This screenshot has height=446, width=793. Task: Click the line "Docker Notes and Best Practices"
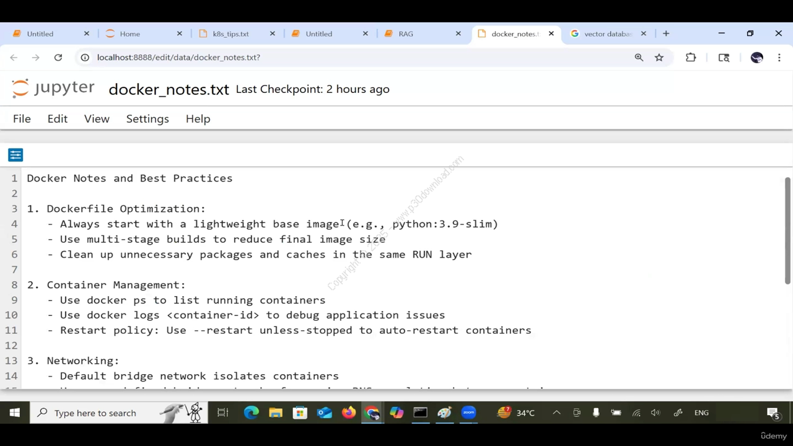tap(129, 178)
